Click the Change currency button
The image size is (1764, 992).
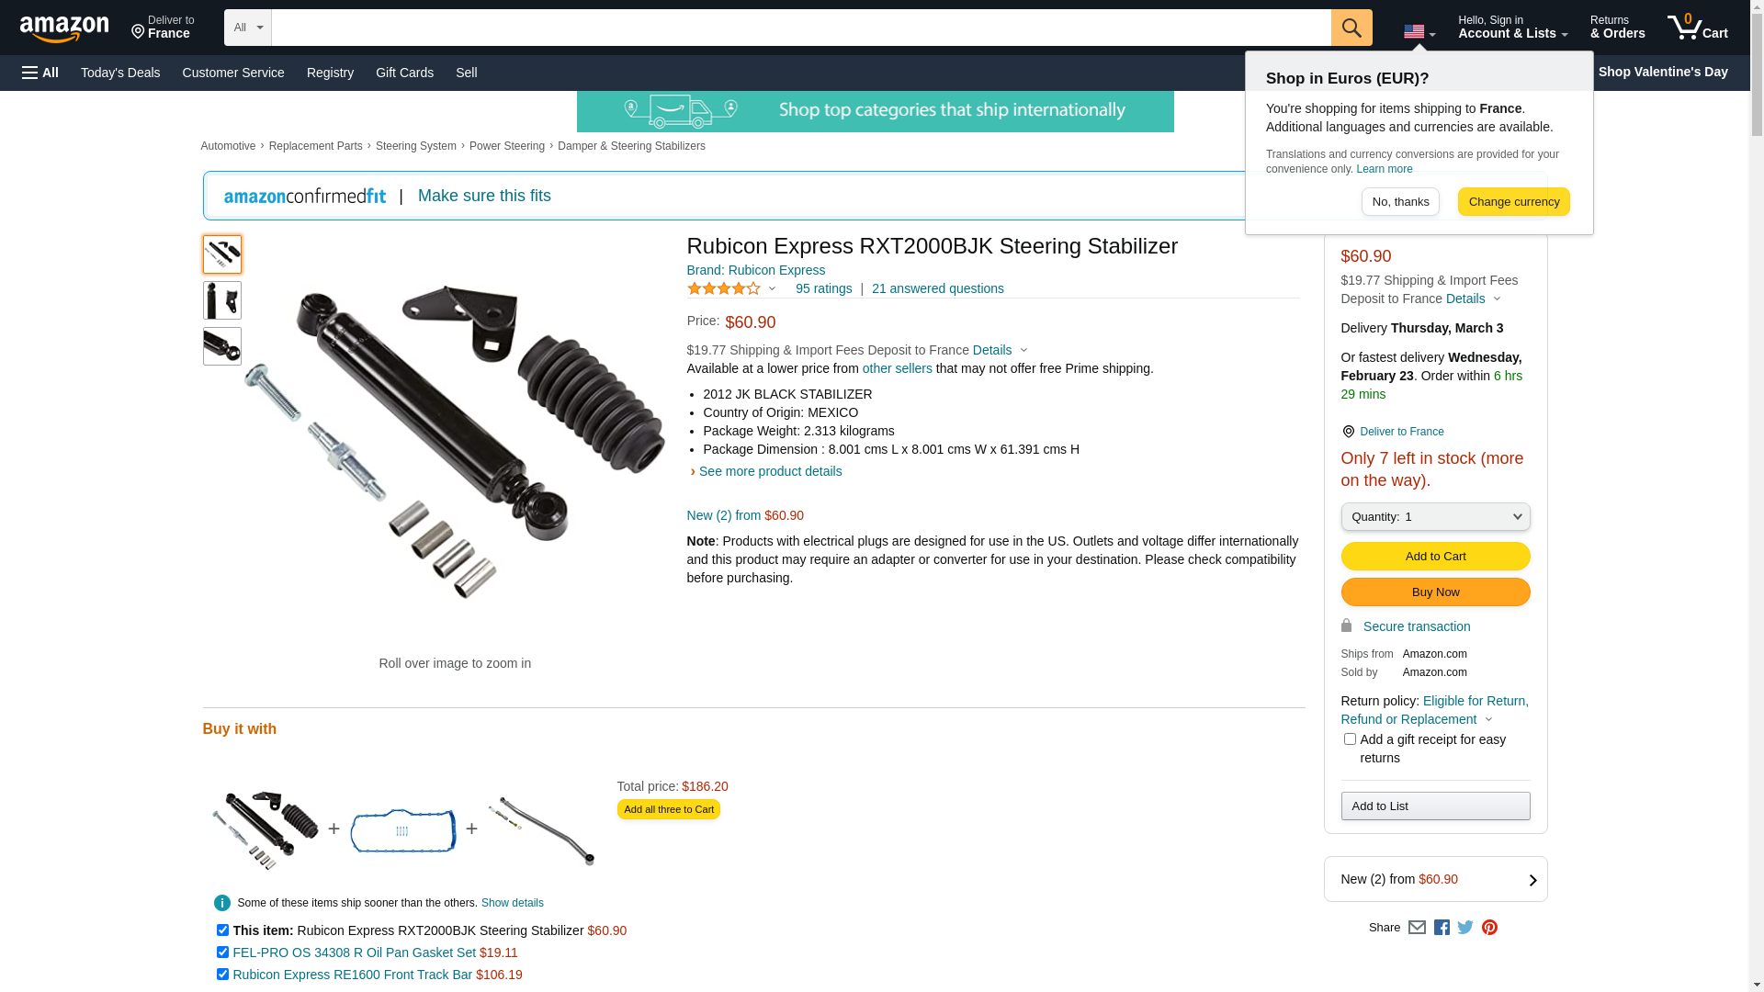point(1513,202)
